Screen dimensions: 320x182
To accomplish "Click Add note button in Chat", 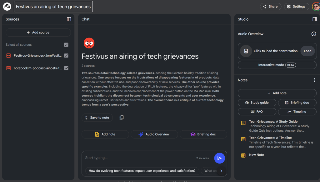I will click(105, 134).
